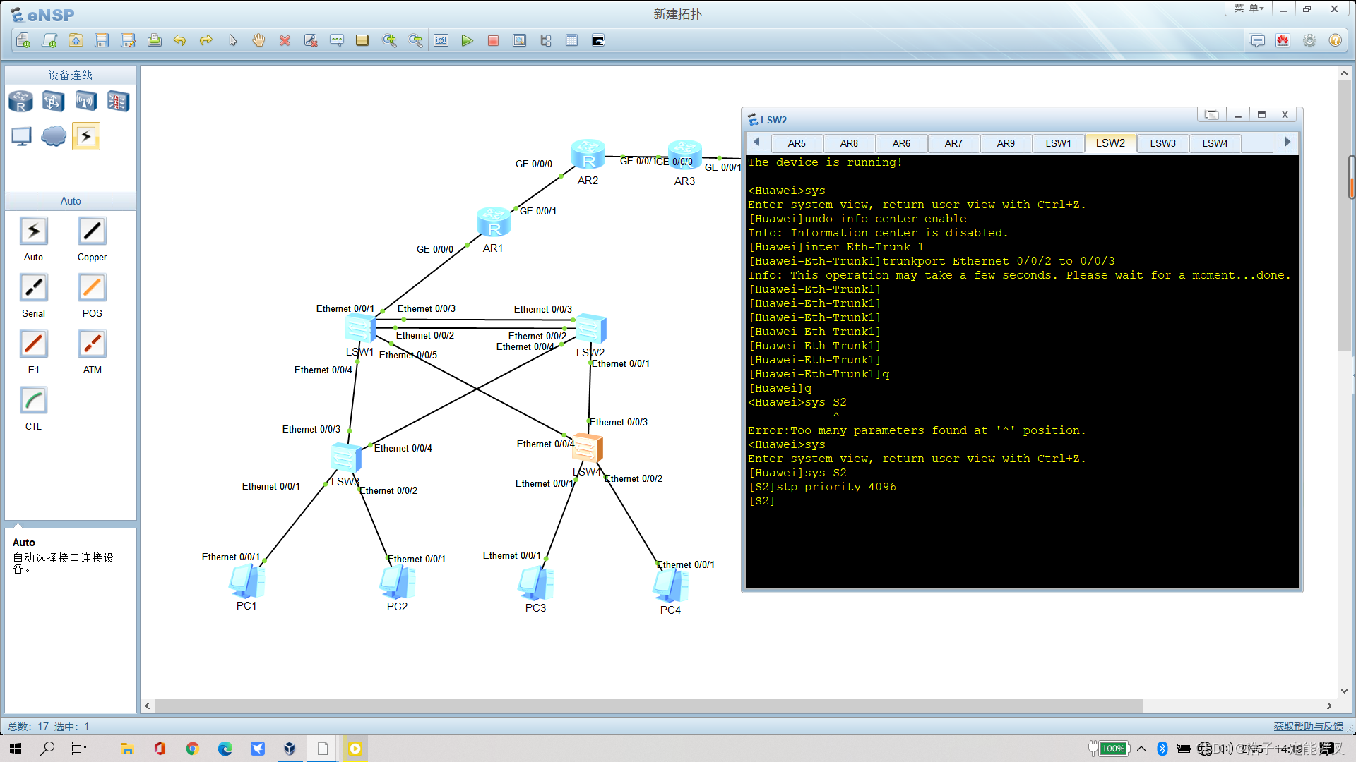Select the hand drag tool
This screenshot has height=762, width=1356.
pyautogui.click(x=258, y=41)
